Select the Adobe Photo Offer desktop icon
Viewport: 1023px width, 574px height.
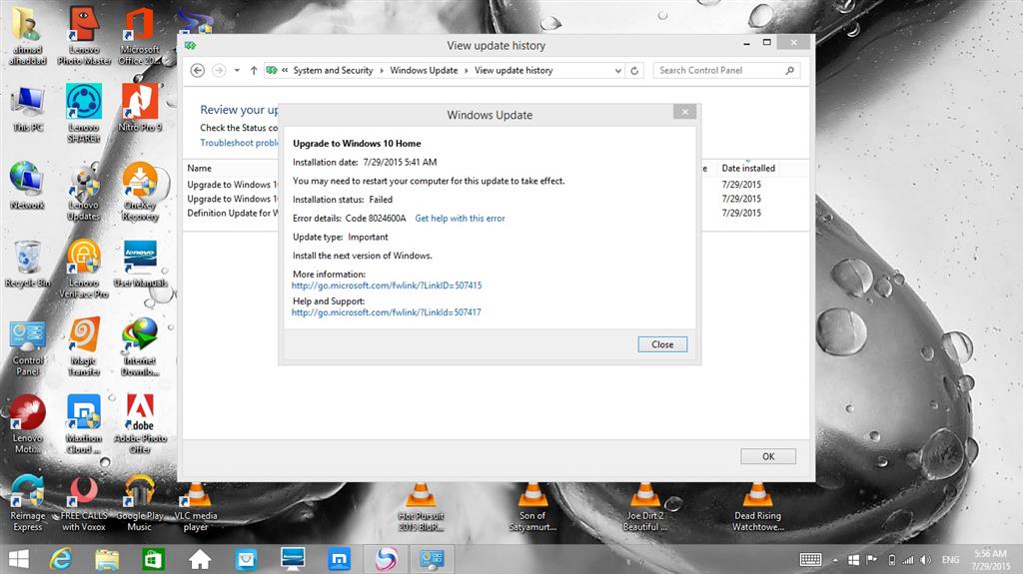pos(140,424)
